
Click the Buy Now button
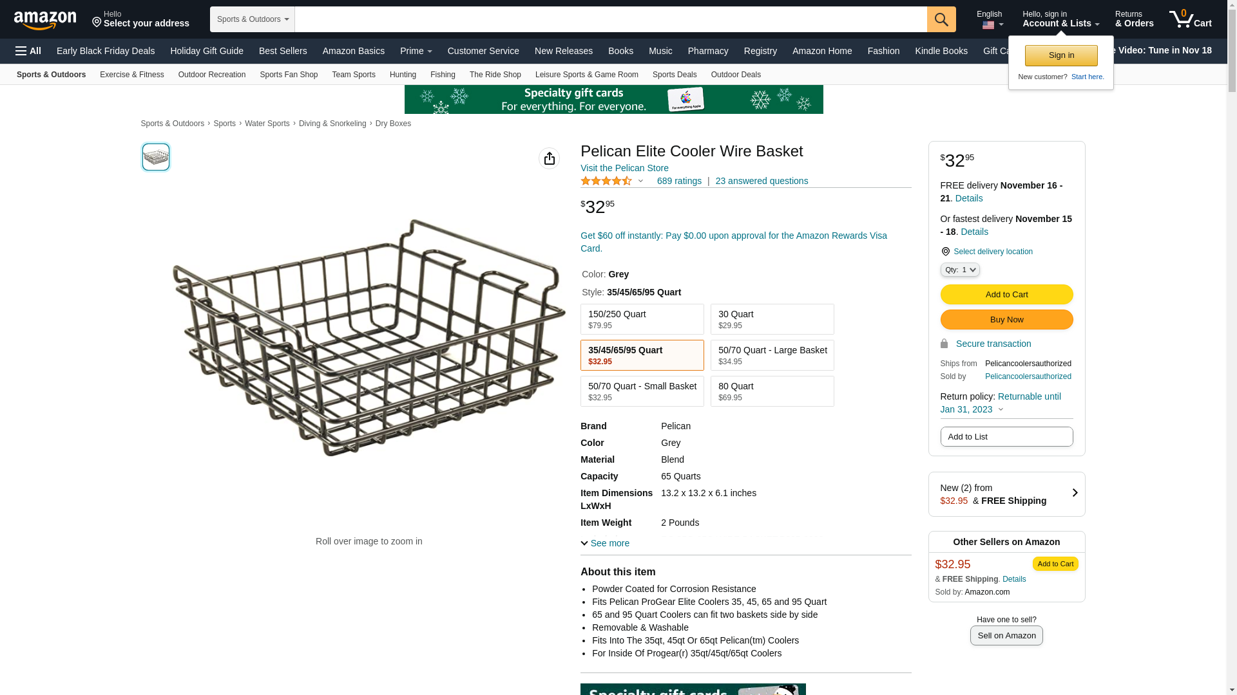pos(1006,320)
